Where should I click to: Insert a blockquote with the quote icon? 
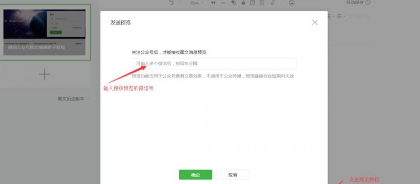[x=213, y=3]
